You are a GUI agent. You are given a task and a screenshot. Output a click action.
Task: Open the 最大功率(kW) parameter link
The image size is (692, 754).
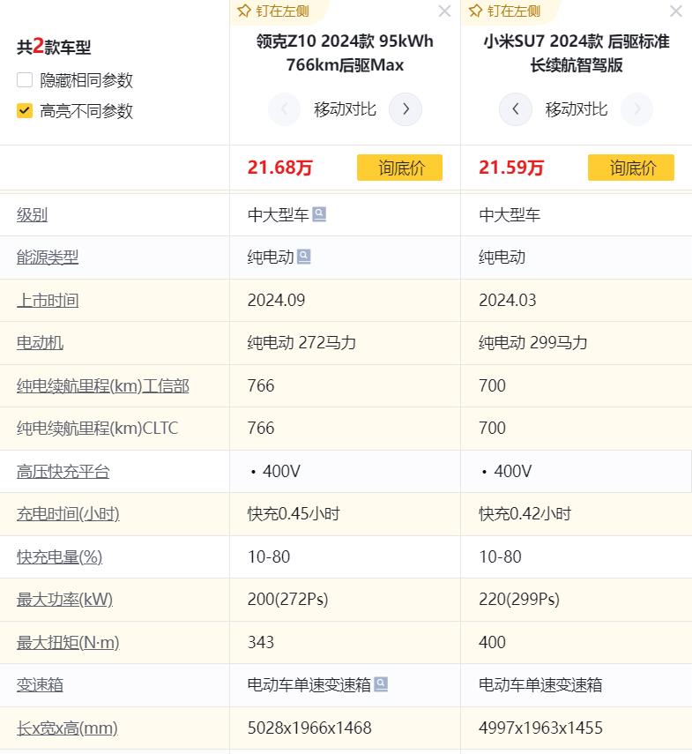point(65,600)
